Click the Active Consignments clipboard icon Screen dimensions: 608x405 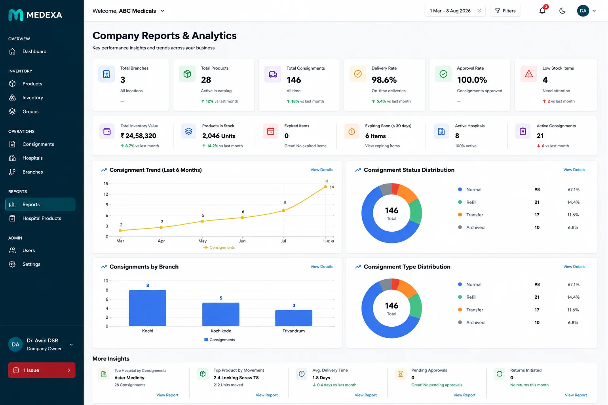click(x=523, y=131)
